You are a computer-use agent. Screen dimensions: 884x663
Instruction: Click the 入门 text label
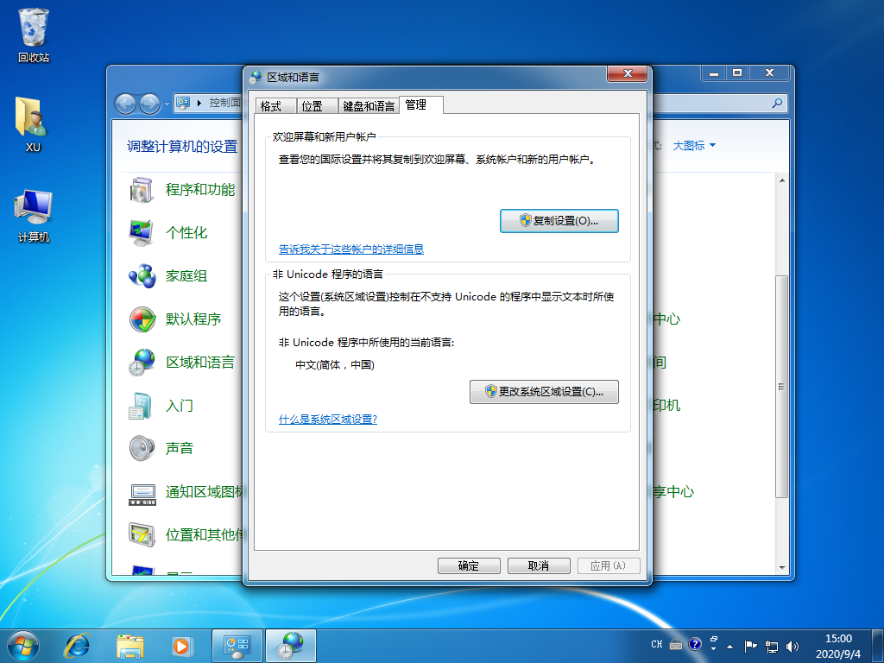[x=180, y=406]
